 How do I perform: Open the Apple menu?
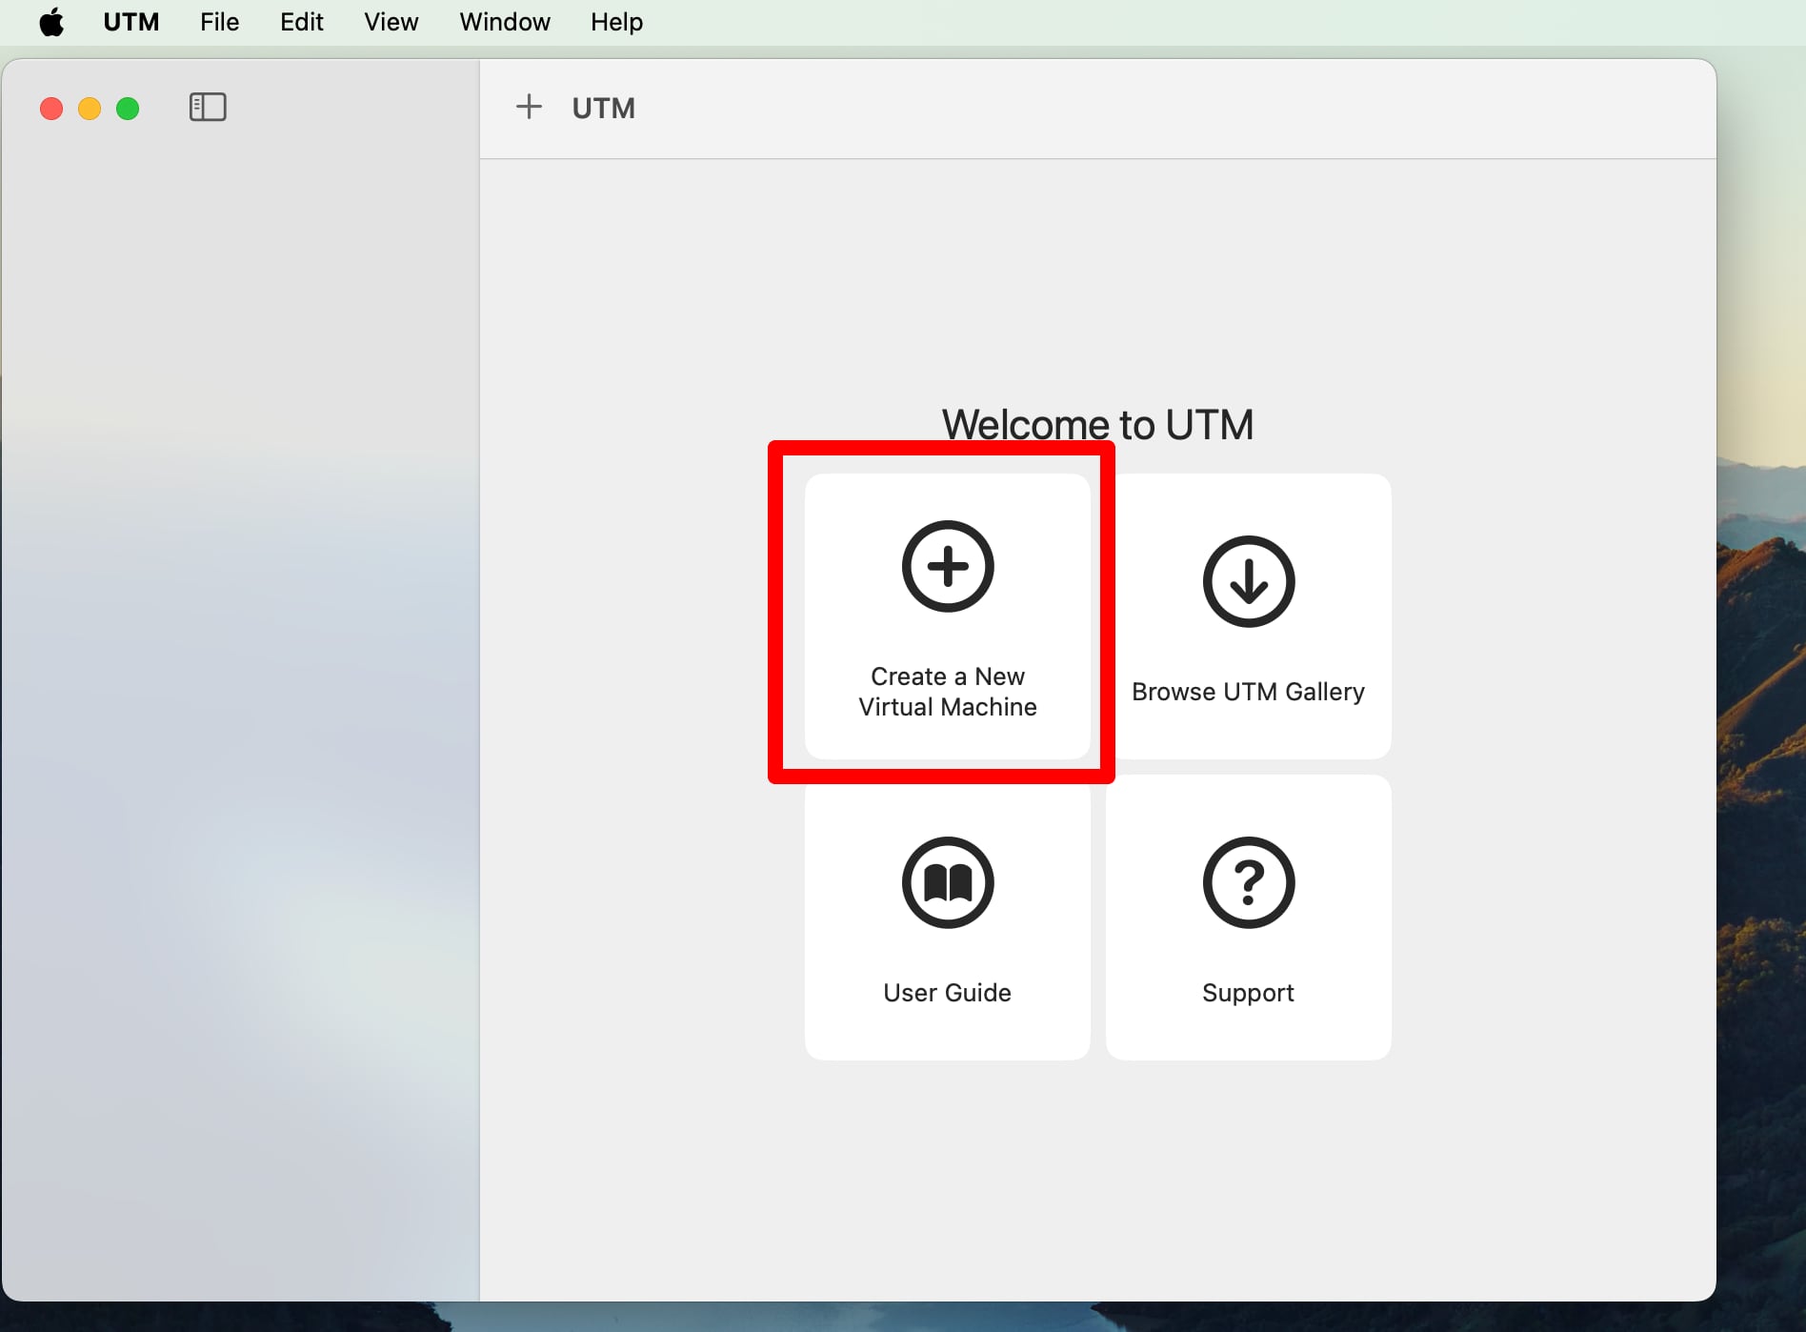pyautogui.click(x=51, y=22)
